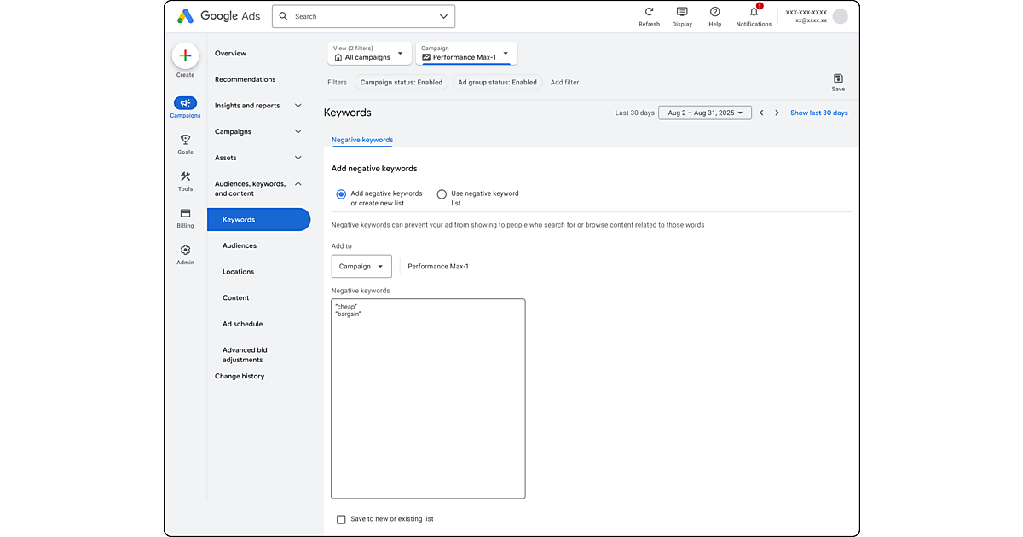Click the Save disk icon
The height and width of the screenshot is (537, 1023).
838,78
